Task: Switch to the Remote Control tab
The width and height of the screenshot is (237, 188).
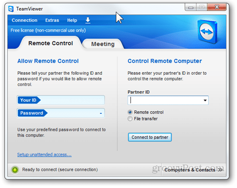Action: coord(51,43)
